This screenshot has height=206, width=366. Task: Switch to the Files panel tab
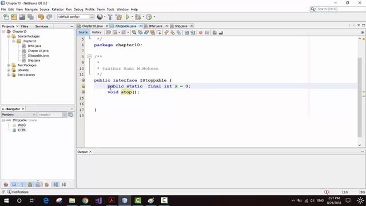coord(25,26)
